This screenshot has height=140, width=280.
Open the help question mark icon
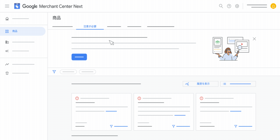[x=229, y=6]
